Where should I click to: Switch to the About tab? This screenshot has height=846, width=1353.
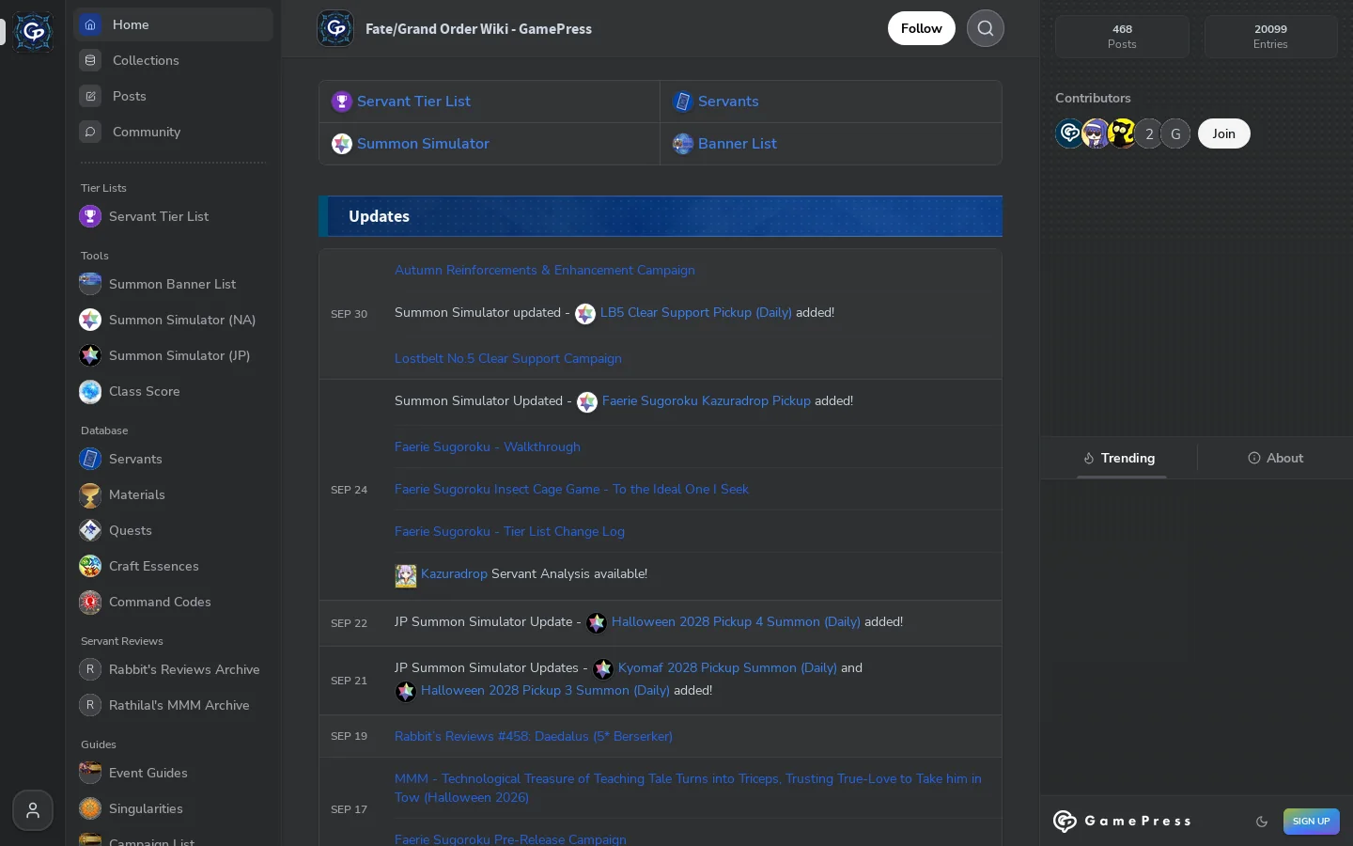pyautogui.click(x=1275, y=458)
